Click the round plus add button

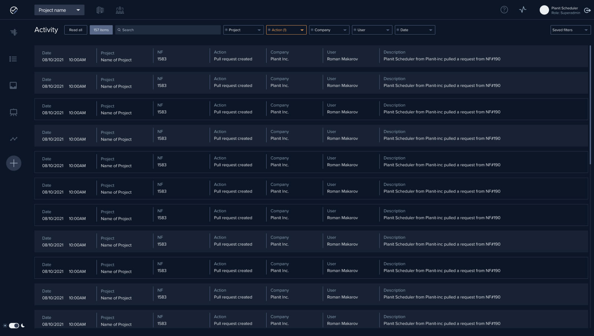tap(14, 163)
